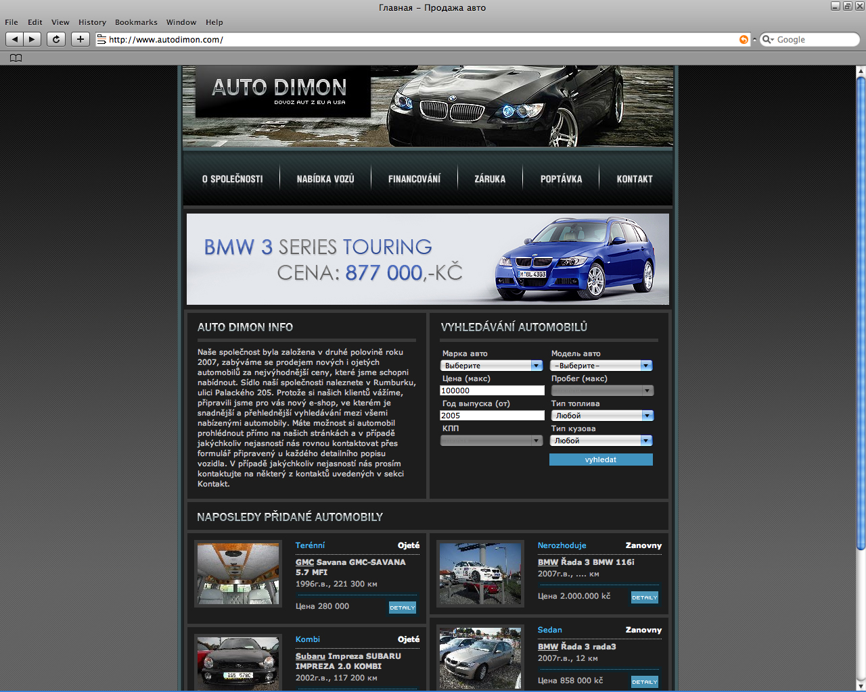Image resolution: width=866 pixels, height=692 pixels.
Task: Click the 'AUTO DIMON INFO' heading
Action: tap(246, 327)
